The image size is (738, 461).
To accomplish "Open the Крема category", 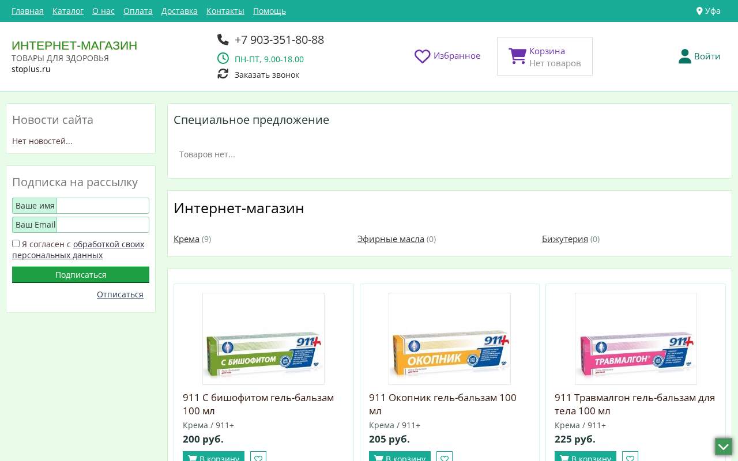I will pyautogui.click(x=186, y=239).
